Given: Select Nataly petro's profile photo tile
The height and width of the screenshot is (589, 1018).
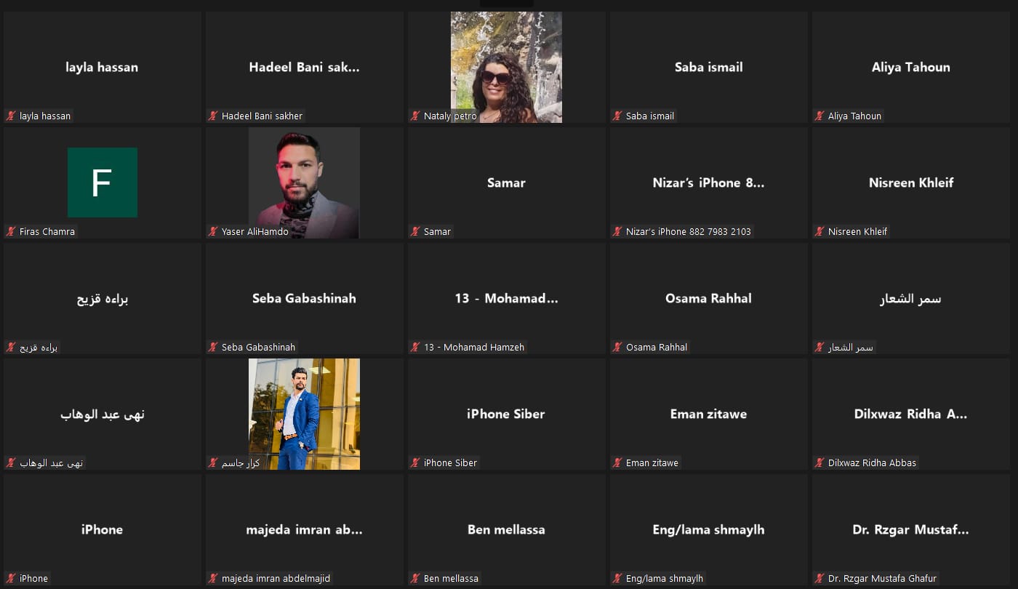Looking at the screenshot, I should (506, 67).
